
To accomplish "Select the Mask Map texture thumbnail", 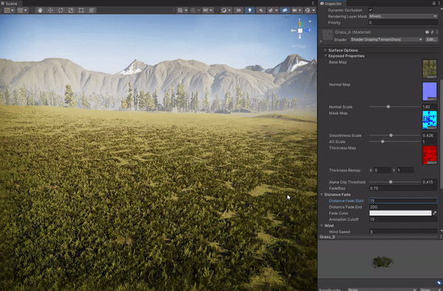I will (x=430, y=120).
